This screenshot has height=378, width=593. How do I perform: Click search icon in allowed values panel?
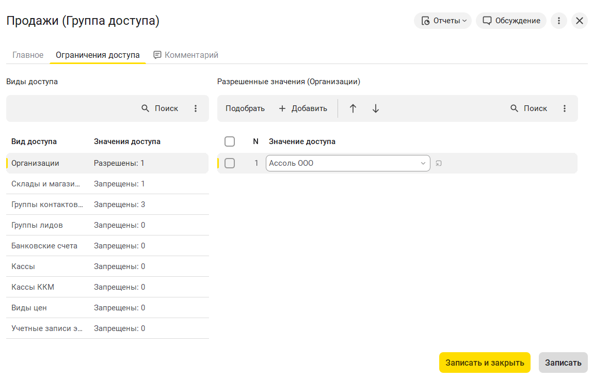pyautogui.click(x=515, y=108)
